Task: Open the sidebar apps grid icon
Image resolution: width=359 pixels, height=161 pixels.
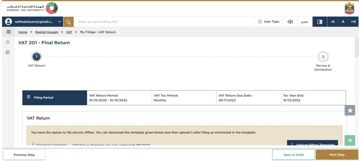Action: coord(8,52)
